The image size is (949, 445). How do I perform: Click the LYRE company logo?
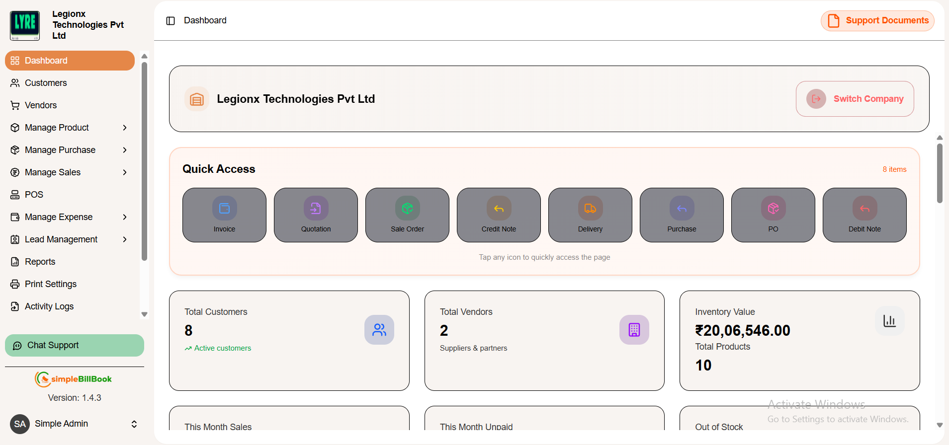coord(25,25)
